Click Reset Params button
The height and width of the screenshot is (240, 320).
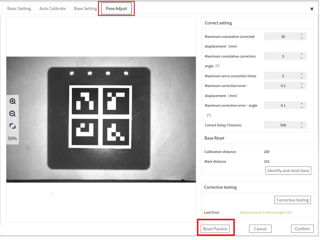[x=215, y=229]
